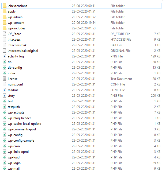Screen dimensions: 166x175
Task: Click the readme HTML file icon
Action: (x=5, y=90)
